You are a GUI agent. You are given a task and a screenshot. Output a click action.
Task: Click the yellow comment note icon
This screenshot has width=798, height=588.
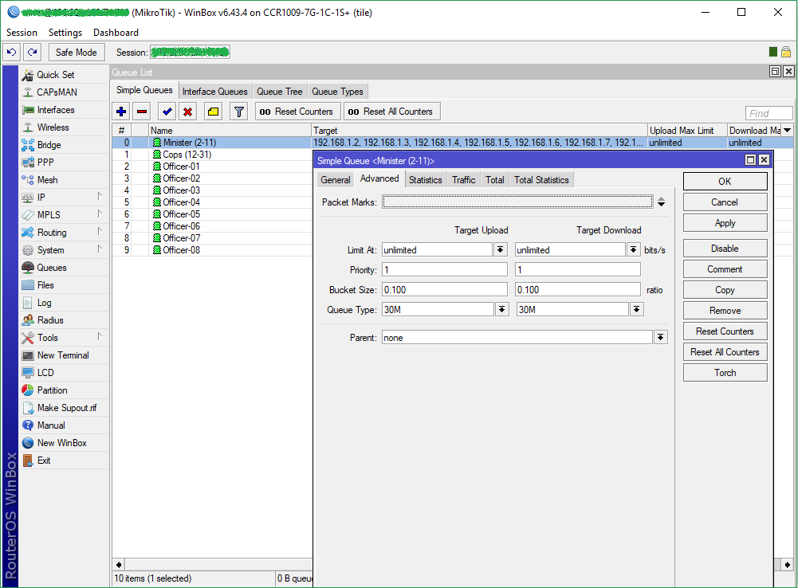213,112
